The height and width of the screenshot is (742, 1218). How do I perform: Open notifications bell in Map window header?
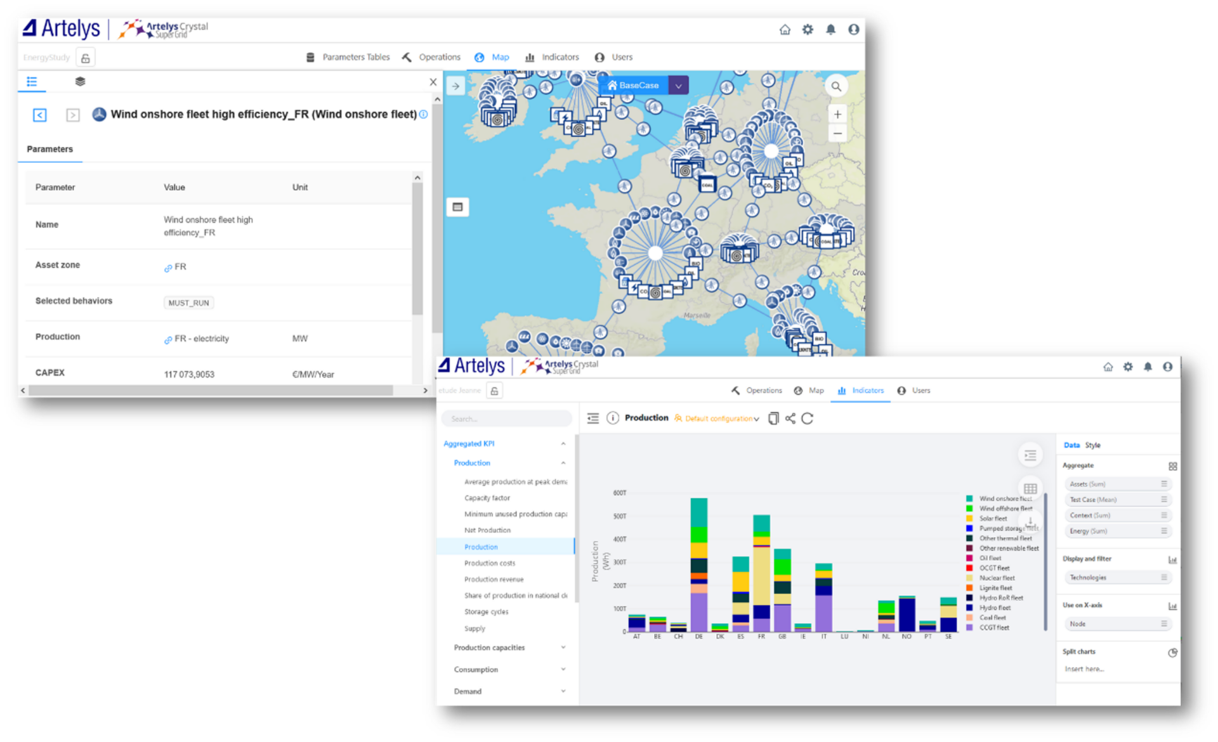click(x=830, y=29)
